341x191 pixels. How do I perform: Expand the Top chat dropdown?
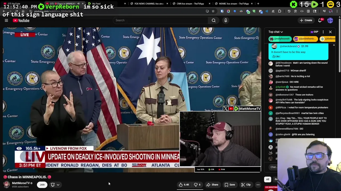pyautogui.click(x=276, y=32)
